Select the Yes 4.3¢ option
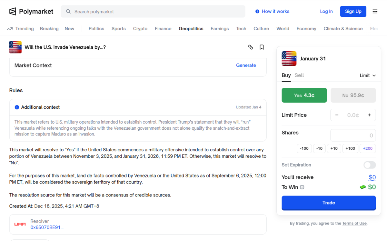The width and height of the screenshot is (387, 241). 304,95
